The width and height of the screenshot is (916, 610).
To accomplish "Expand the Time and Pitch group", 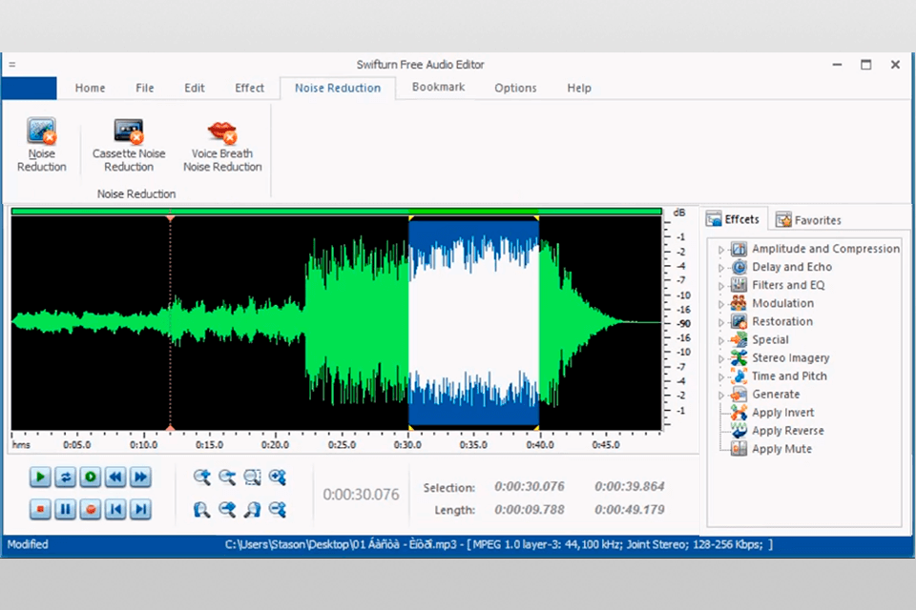I will [x=721, y=376].
